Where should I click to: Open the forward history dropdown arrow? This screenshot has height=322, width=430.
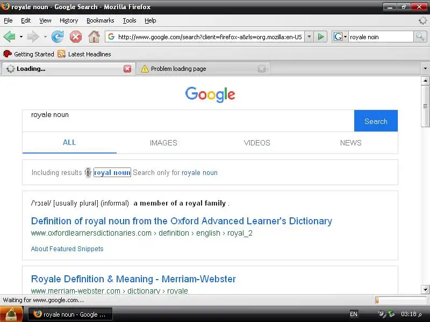pos(45,36)
